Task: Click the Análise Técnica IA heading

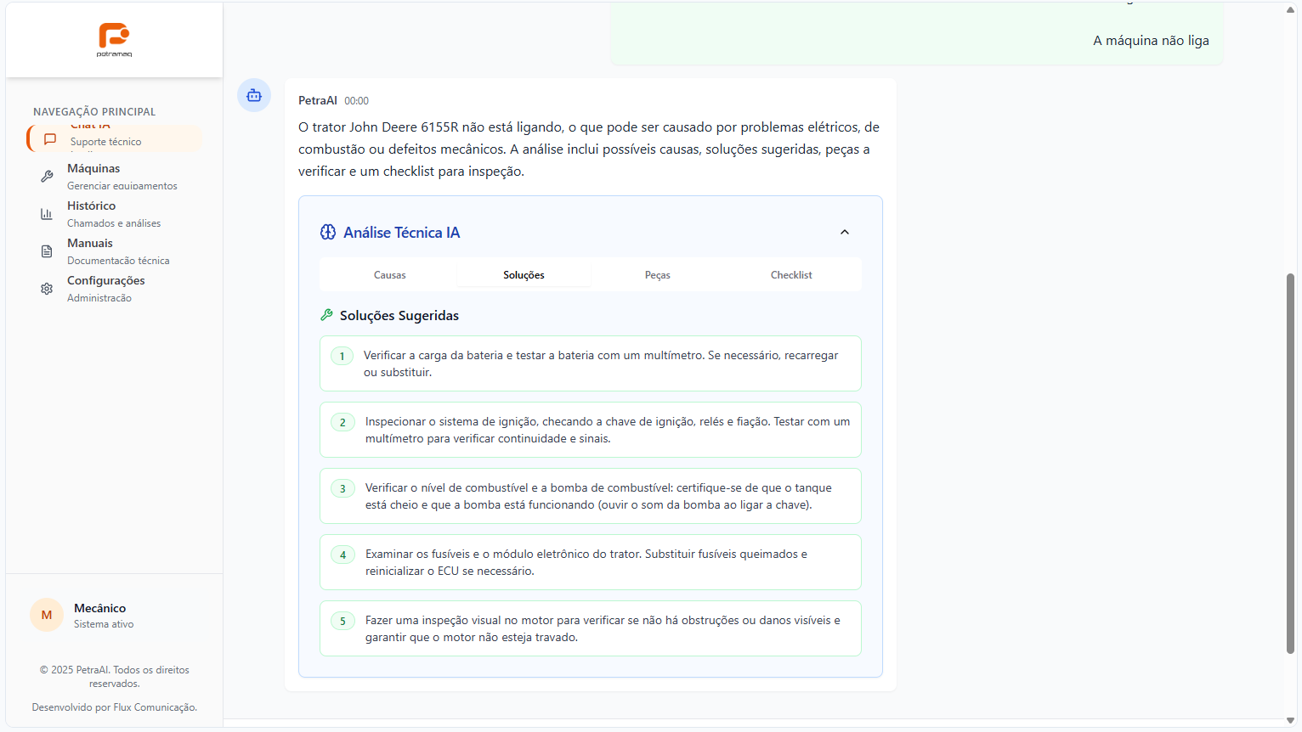Action: pyautogui.click(x=401, y=233)
